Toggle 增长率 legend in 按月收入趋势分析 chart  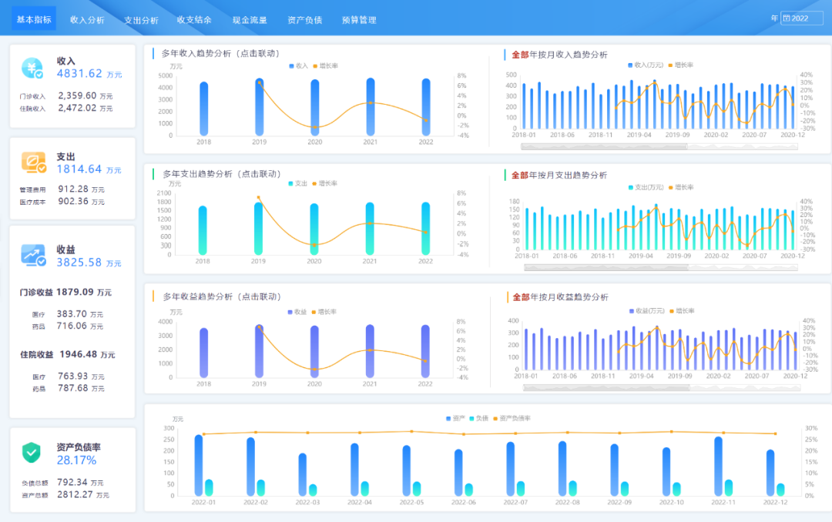pyautogui.click(x=681, y=65)
